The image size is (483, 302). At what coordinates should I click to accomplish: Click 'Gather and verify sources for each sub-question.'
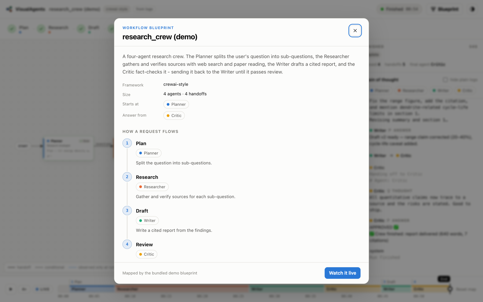[186, 197]
